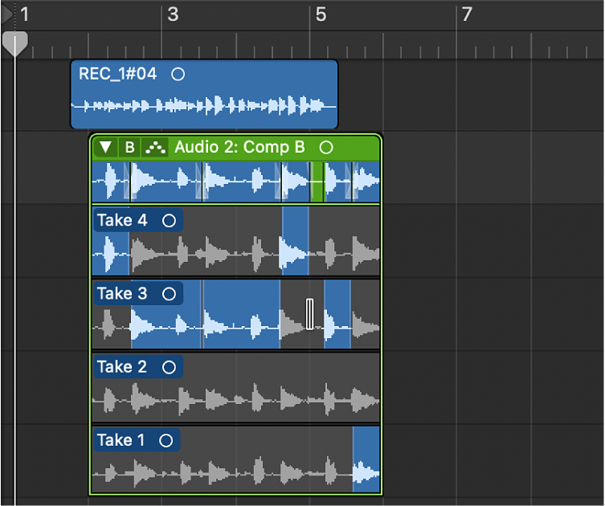Select the Take 4 label
Image resolution: width=605 pixels, height=506 pixels.
(x=122, y=220)
